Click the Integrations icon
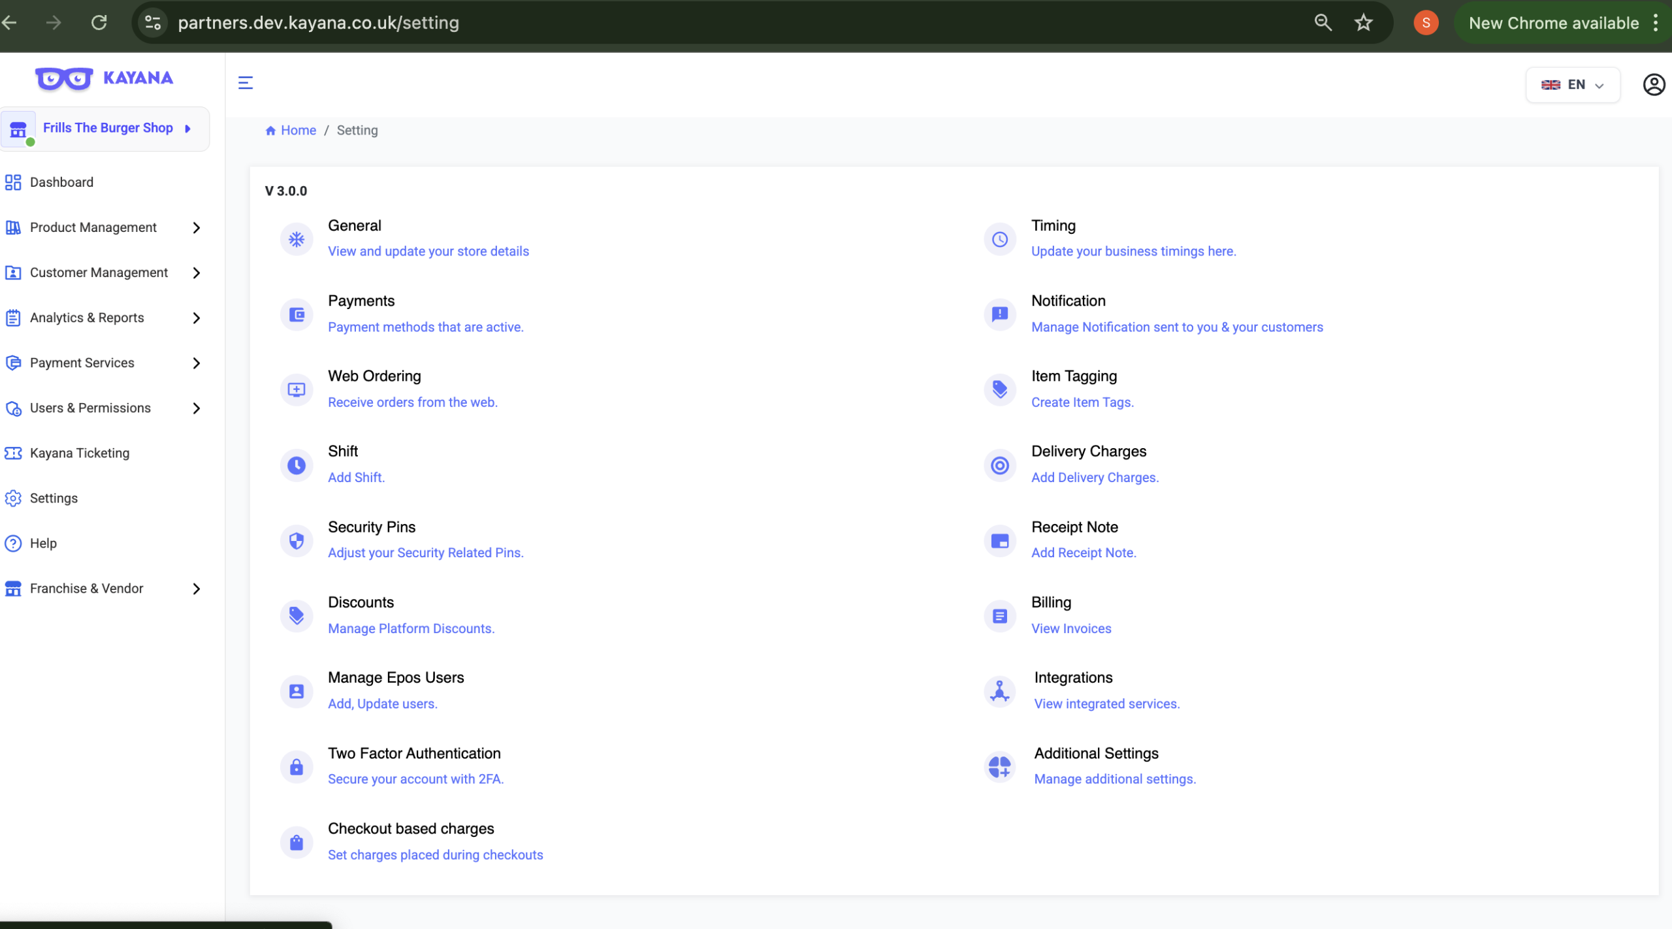 [x=1000, y=691]
